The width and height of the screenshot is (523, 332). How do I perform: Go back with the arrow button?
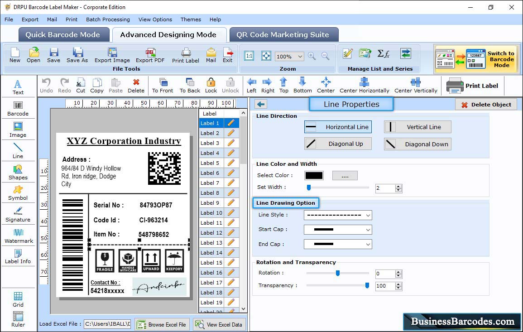pyautogui.click(x=261, y=104)
